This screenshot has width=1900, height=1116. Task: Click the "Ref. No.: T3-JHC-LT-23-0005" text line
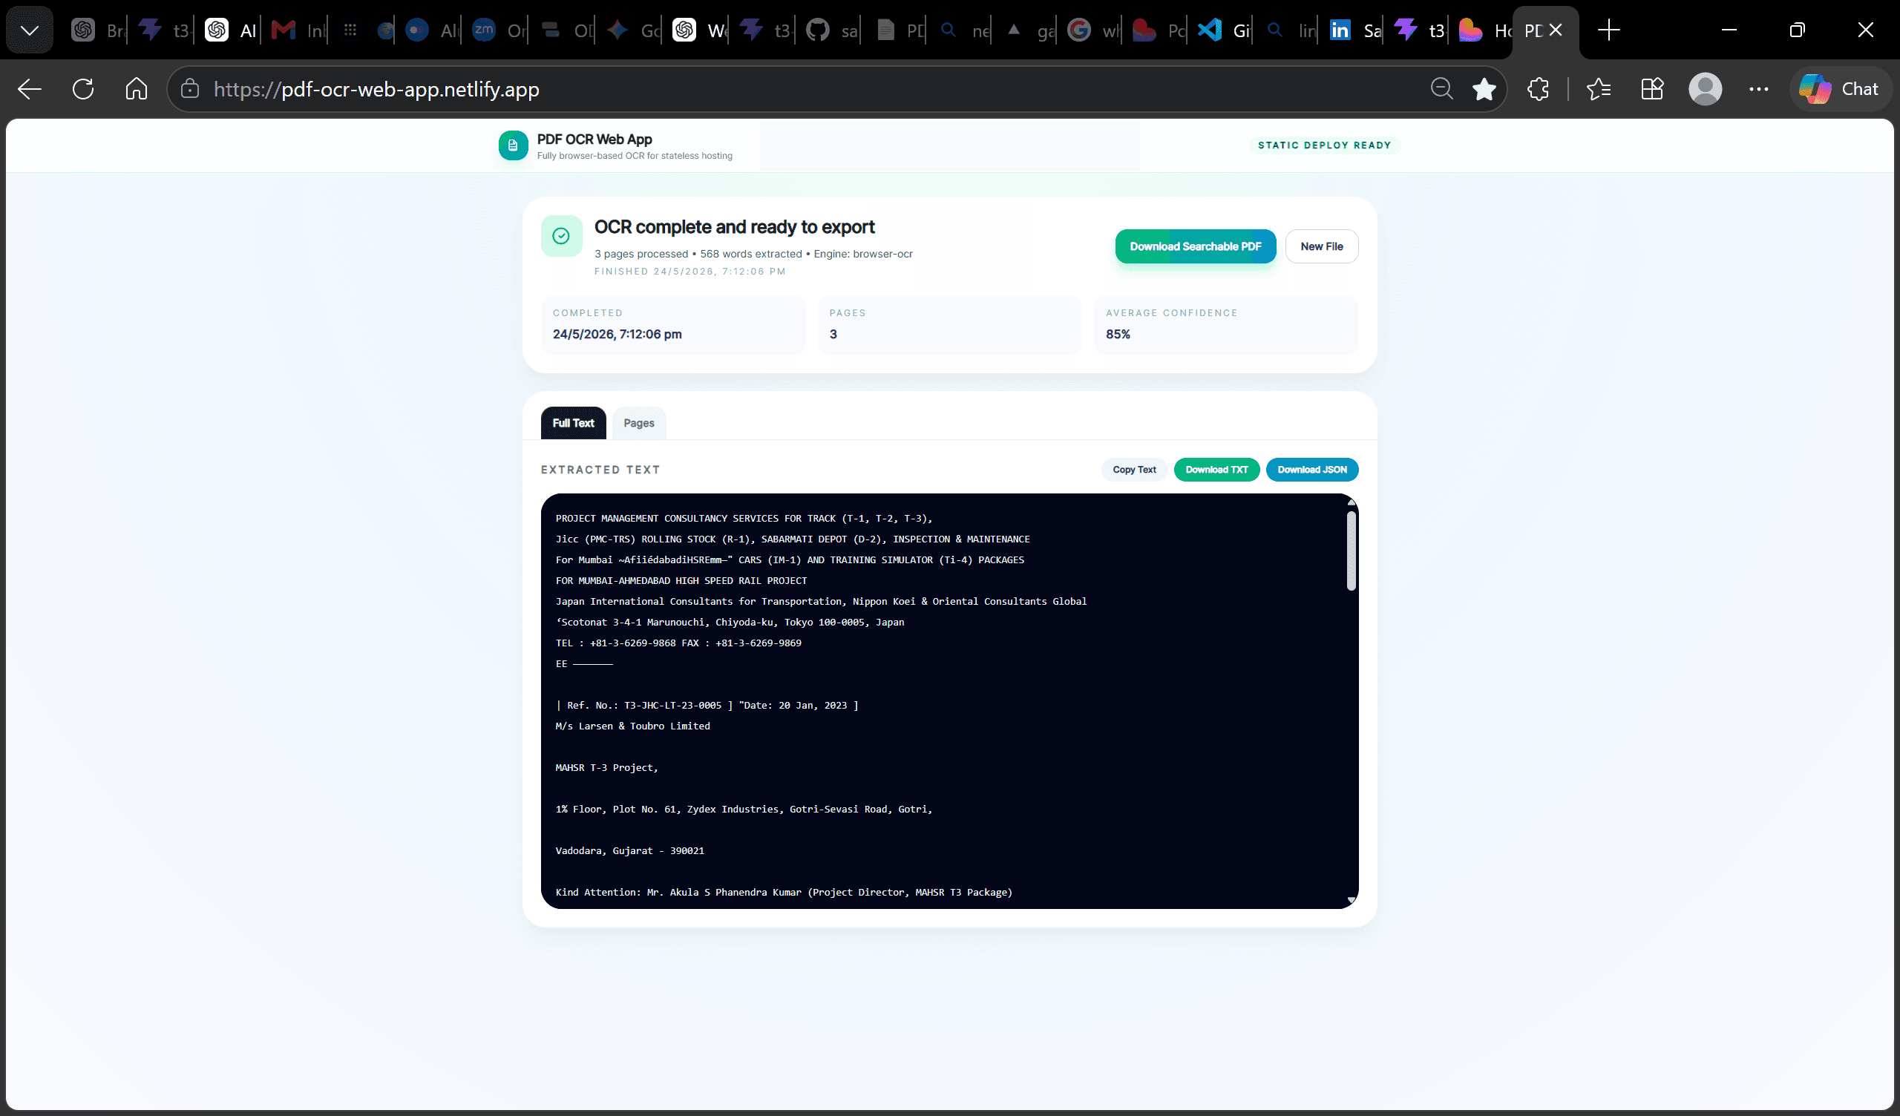[707, 706]
